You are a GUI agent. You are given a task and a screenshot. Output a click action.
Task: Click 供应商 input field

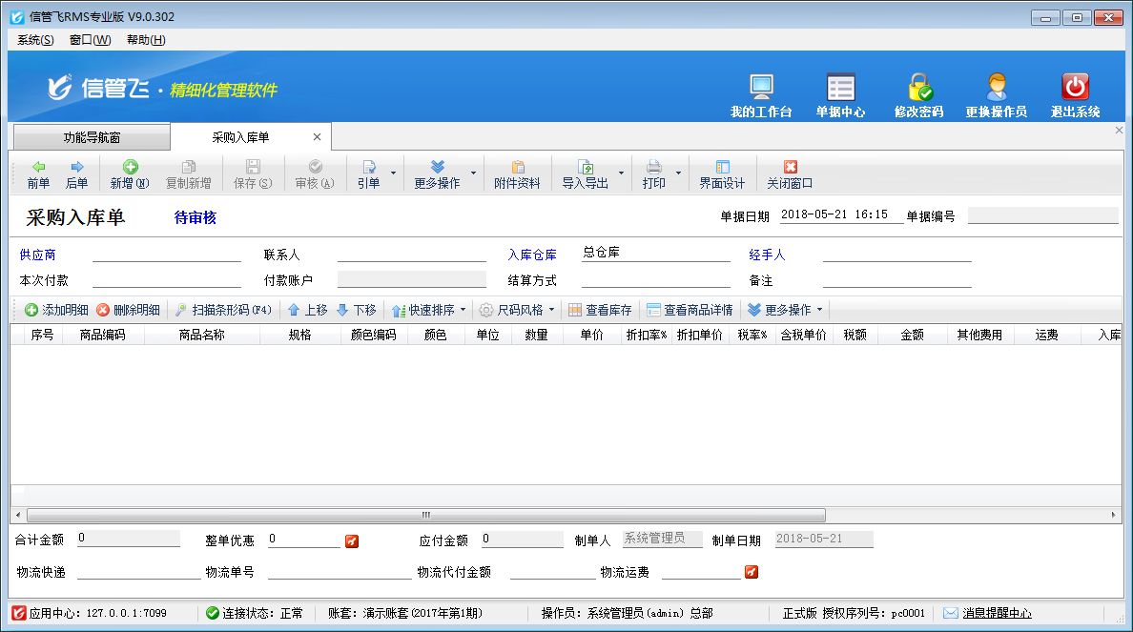(x=167, y=254)
